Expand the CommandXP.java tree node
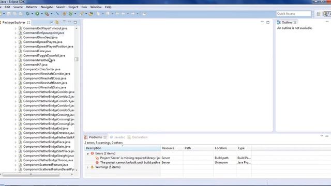 click(16, 65)
